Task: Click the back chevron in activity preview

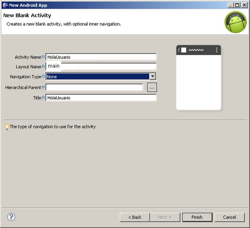Action: click(x=179, y=50)
